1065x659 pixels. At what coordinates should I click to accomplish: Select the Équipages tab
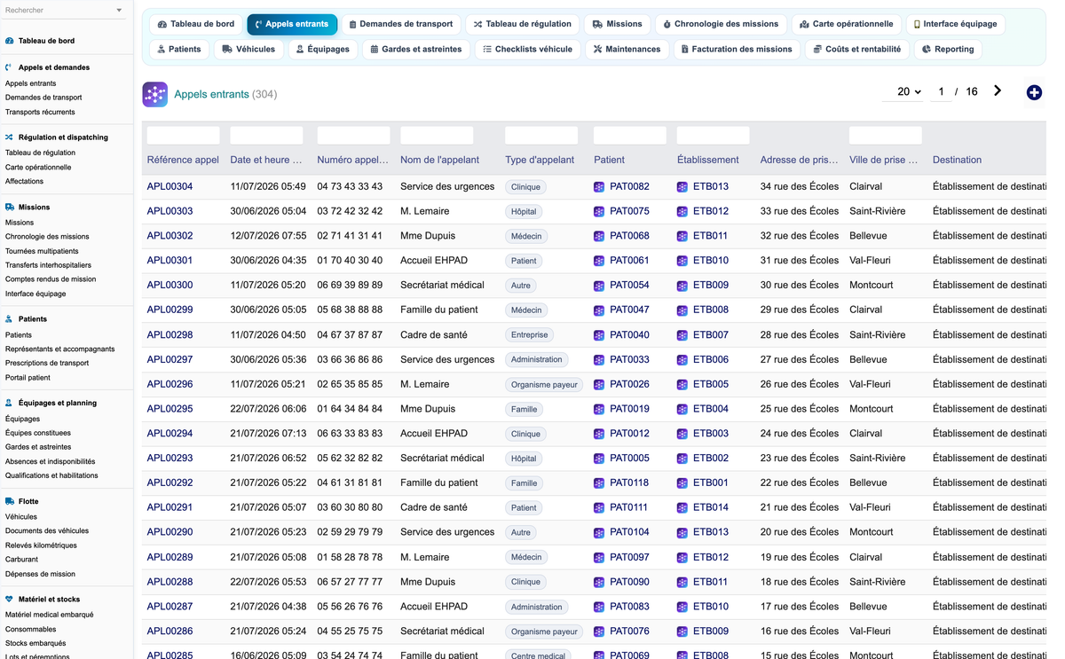tap(323, 49)
